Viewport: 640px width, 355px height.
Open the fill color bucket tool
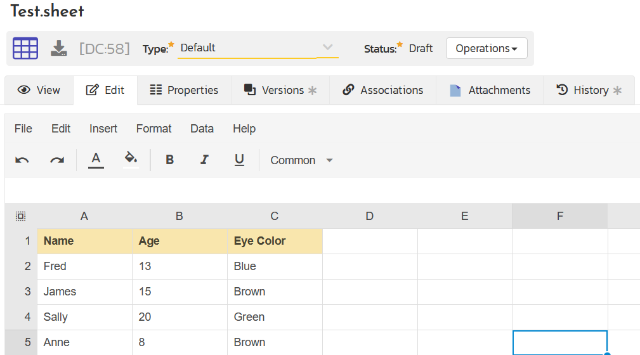[x=131, y=159]
